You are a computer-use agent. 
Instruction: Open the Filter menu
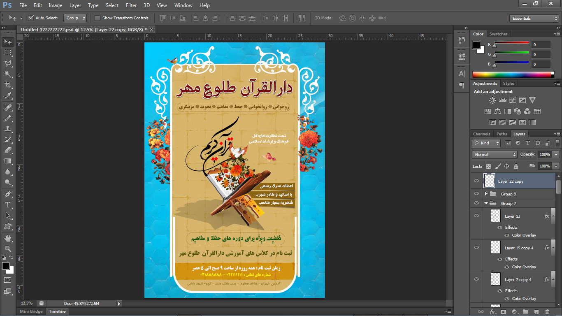click(x=131, y=5)
